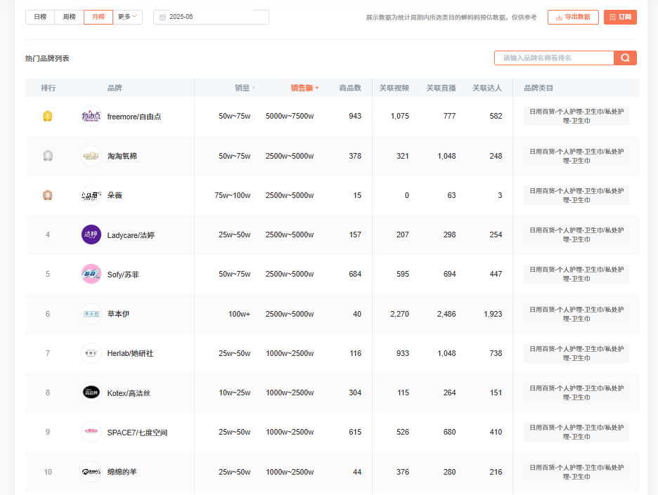Select the 月榜 monthly ranking tab
Viewport: 658px width, 495px height.
click(x=98, y=17)
